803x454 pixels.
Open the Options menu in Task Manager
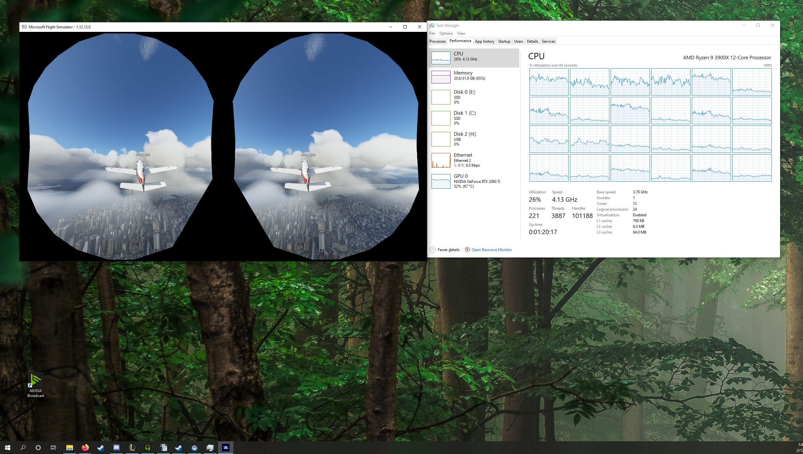pyautogui.click(x=446, y=33)
